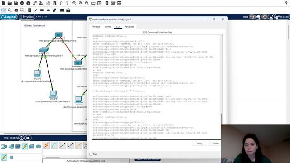This screenshot has width=290, height=163.
Task: Choose the automatic connection lightning cable
Action: click(x=47, y=145)
